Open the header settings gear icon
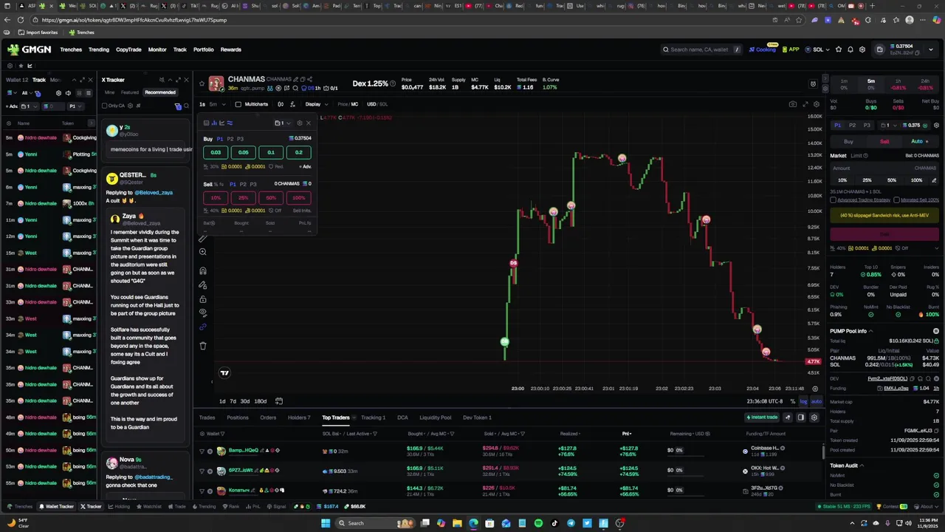The image size is (945, 532). pyautogui.click(x=862, y=50)
